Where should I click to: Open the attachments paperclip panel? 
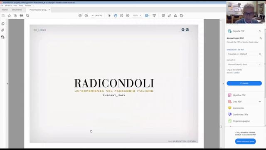pyautogui.click(x=3, y=30)
